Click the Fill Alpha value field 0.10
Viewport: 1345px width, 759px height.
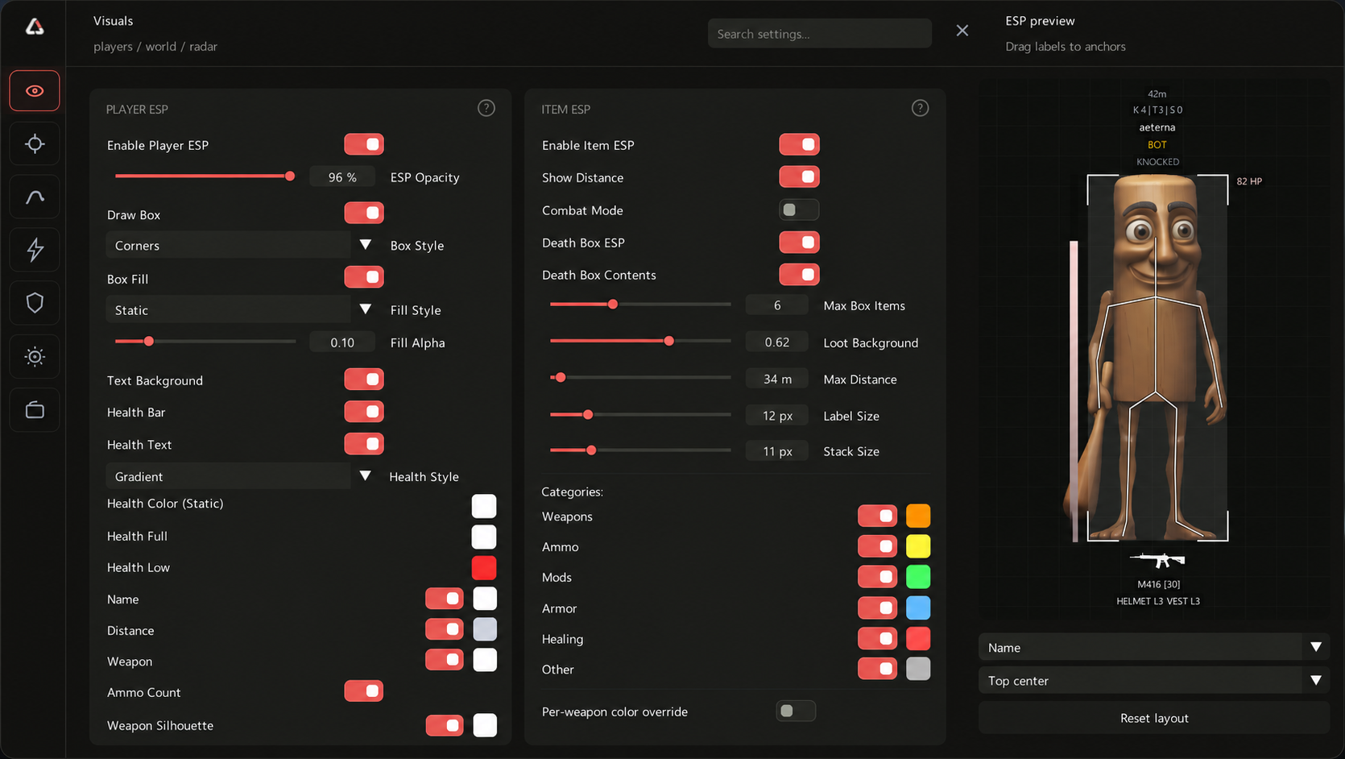click(342, 342)
